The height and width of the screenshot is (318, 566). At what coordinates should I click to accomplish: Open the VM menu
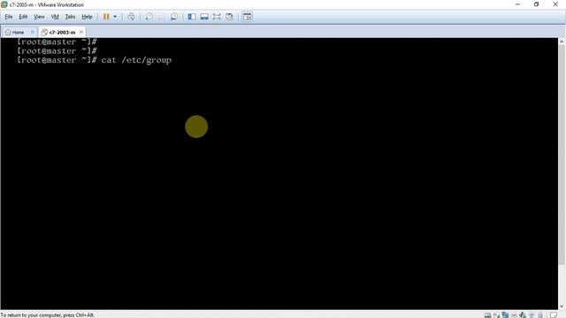pyautogui.click(x=55, y=17)
